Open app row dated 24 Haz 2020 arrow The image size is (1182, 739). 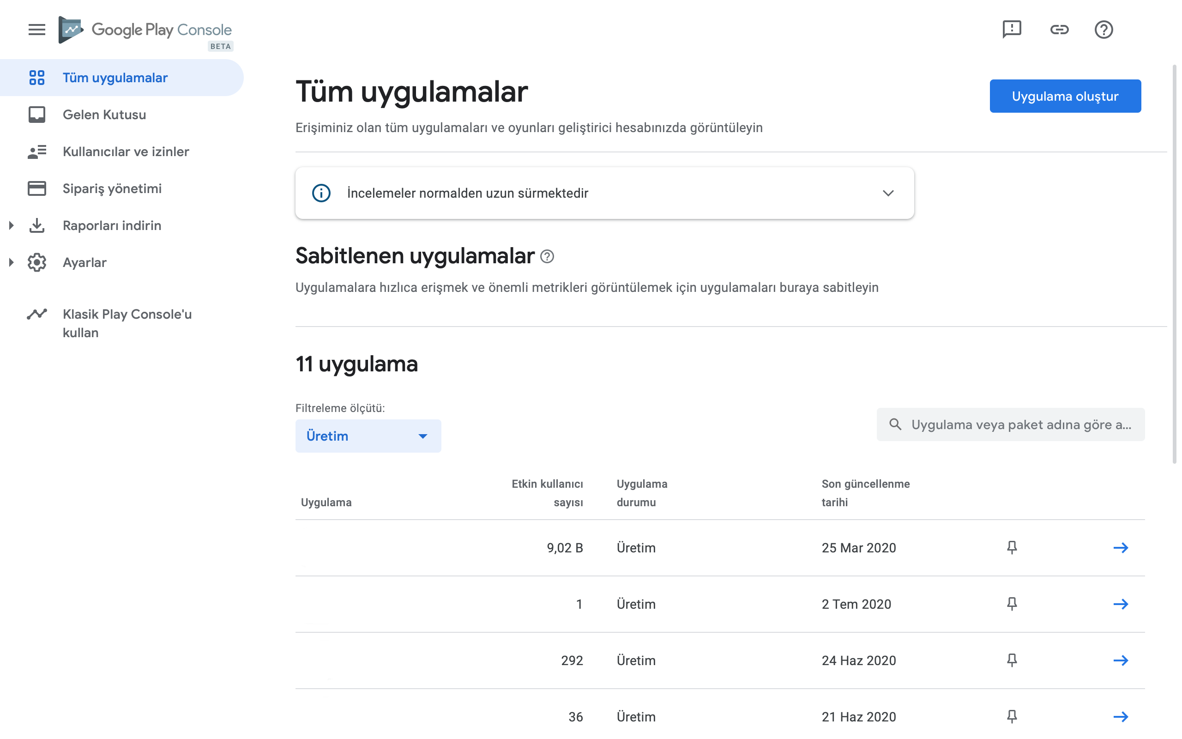tap(1121, 660)
